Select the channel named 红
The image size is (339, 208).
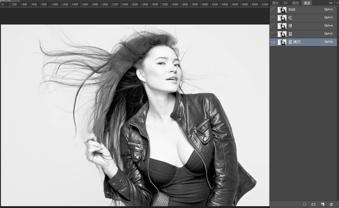coord(290,18)
